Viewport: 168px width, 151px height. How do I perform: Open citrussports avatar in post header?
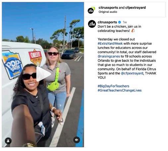(91, 10)
